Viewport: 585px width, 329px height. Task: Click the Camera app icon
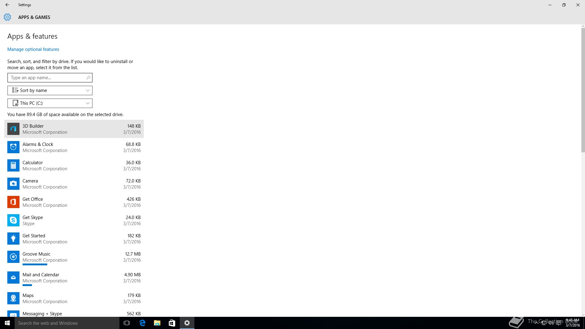13,184
